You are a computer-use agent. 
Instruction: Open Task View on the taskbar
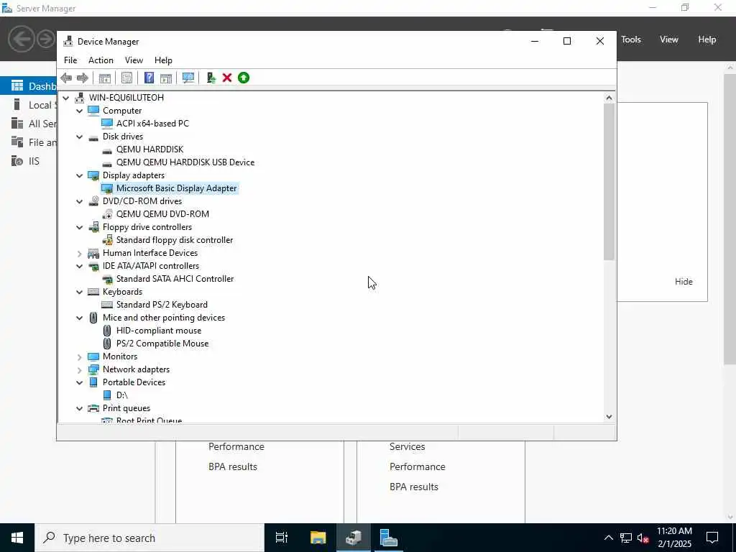282,538
